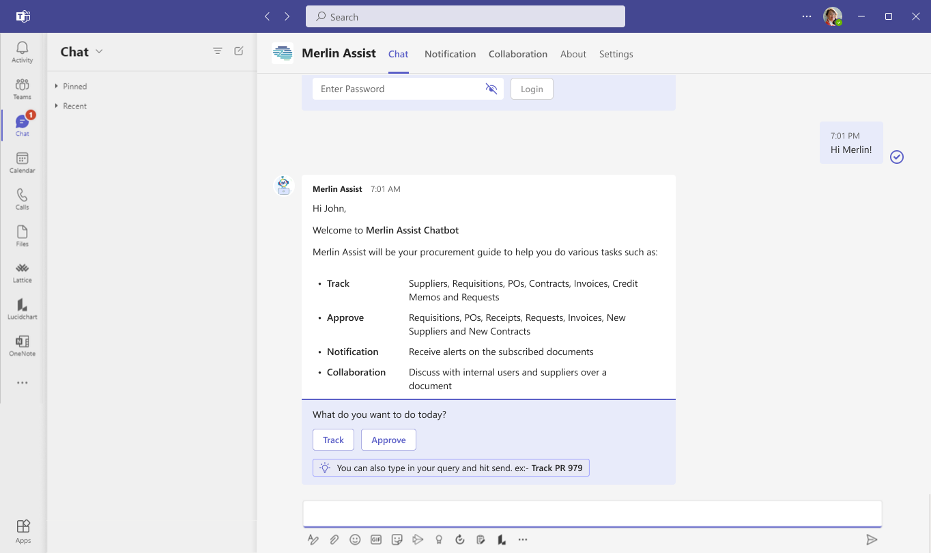Open the Calls section
The width and height of the screenshot is (931, 553).
(23, 199)
